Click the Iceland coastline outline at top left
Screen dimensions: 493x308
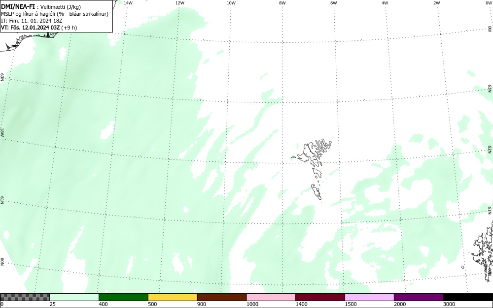(28, 41)
